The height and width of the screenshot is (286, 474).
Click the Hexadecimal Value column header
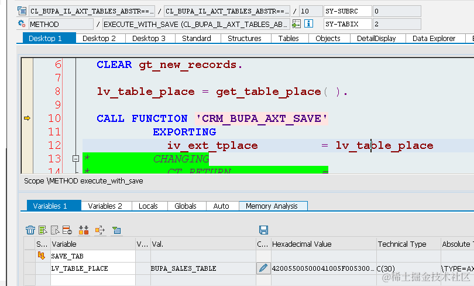point(324,244)
